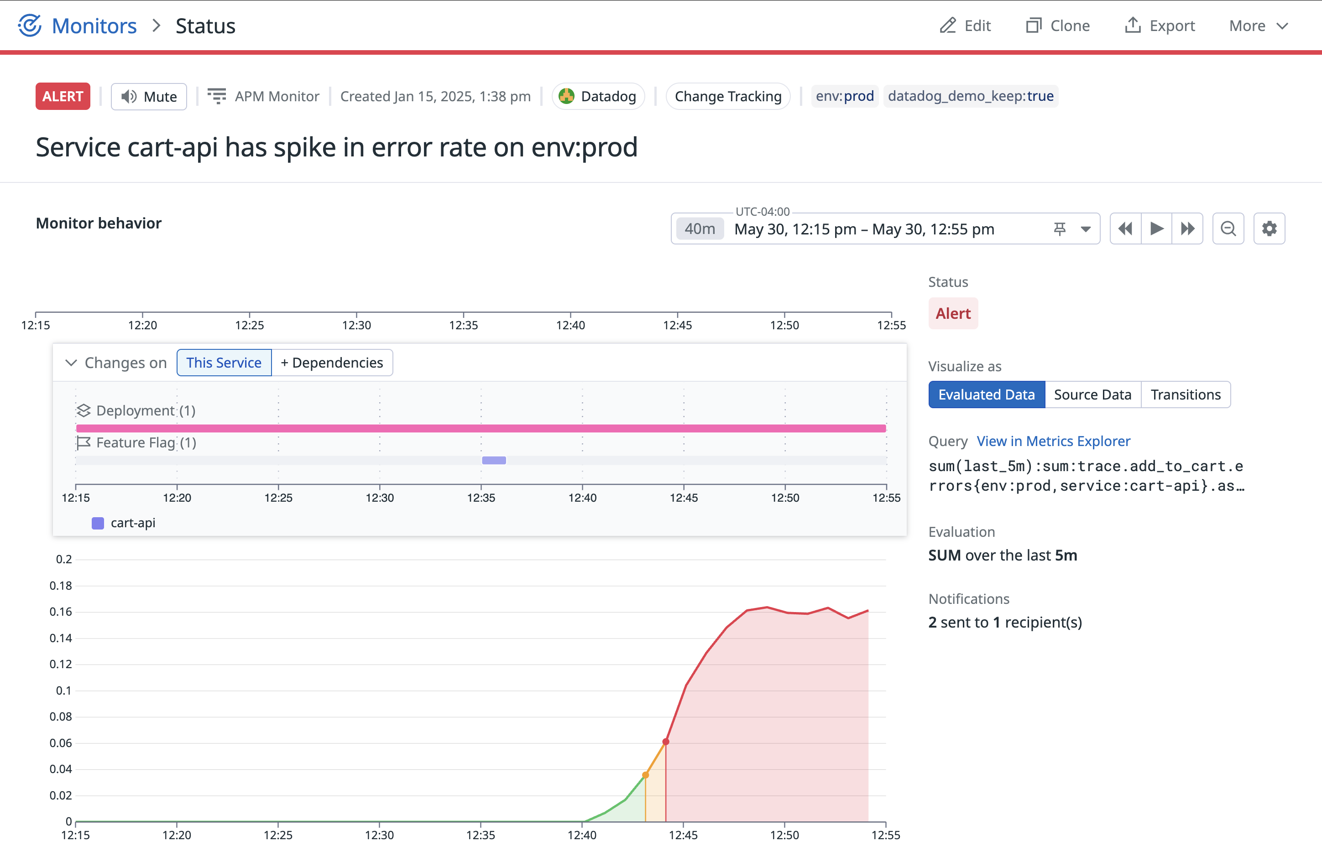1322x862 pixels.
Task: Fast-forward the time range
Action: click(x=1187, y=228)
